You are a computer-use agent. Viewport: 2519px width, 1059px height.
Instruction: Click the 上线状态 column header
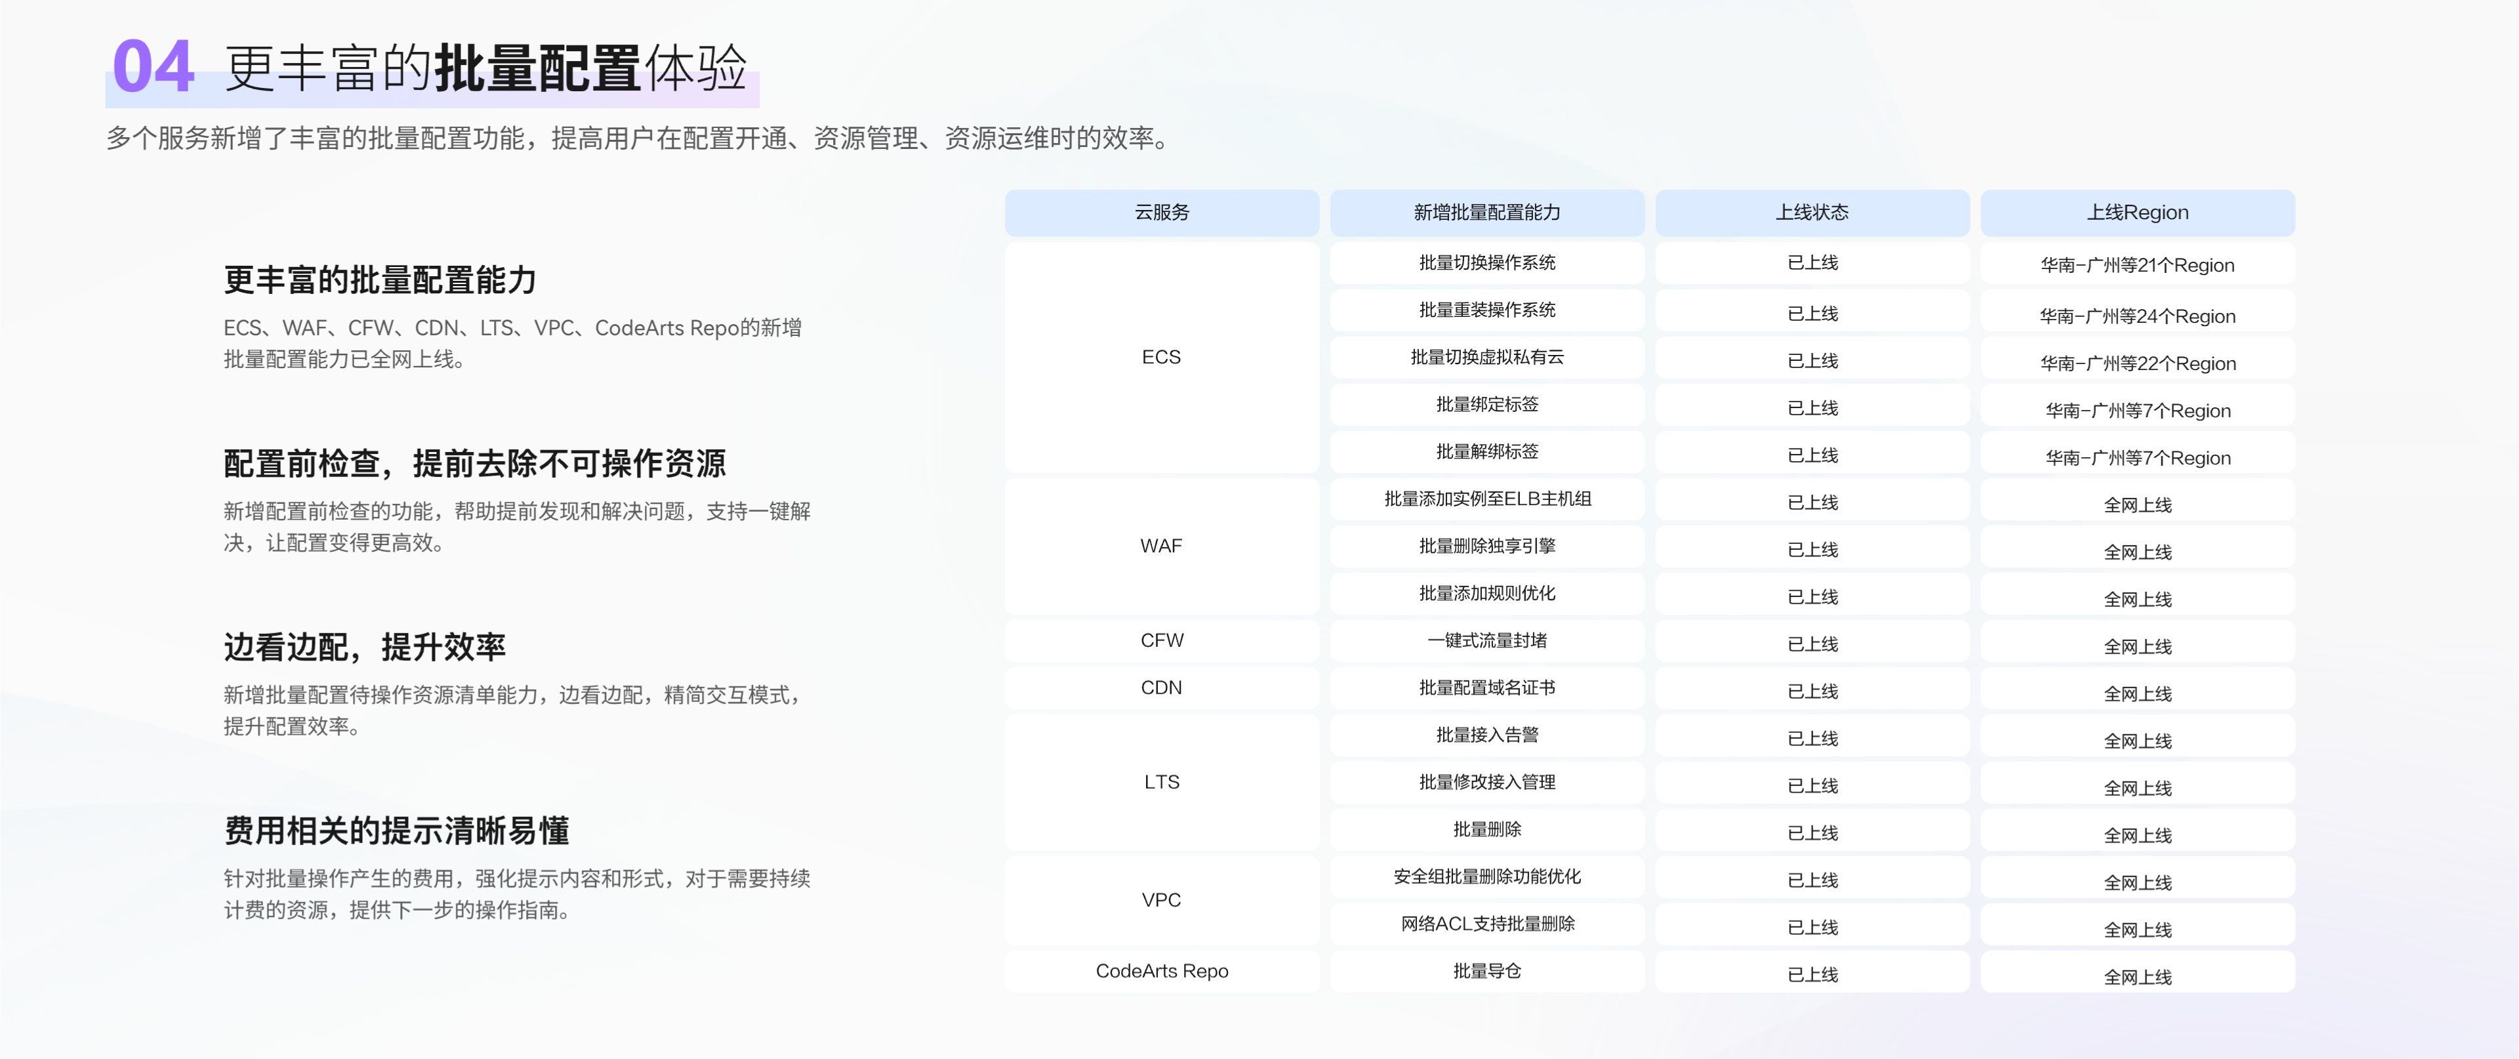[x=1812, y=212]
